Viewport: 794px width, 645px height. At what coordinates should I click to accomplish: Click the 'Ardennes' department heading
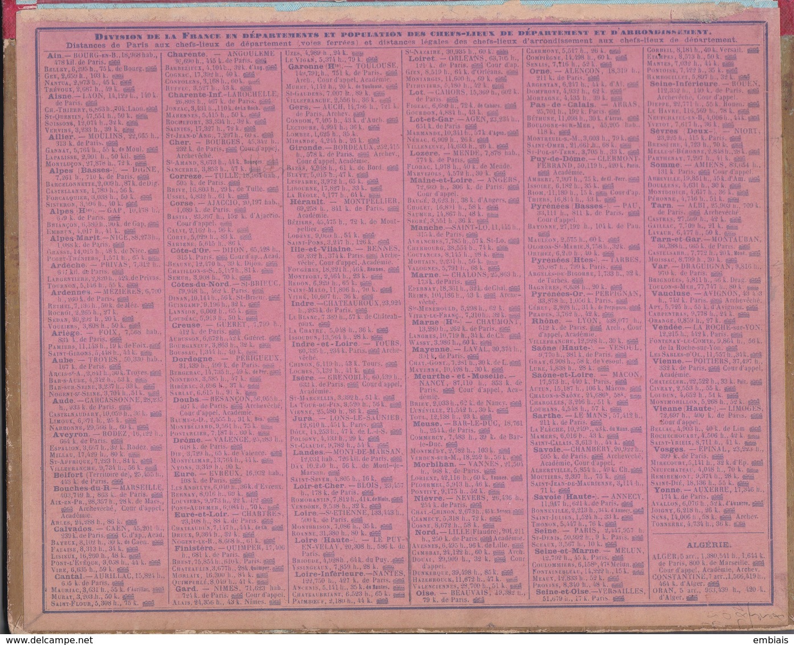point(71,292)
